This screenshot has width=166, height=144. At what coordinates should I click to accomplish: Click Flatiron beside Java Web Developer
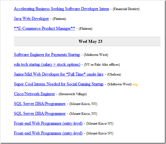pyautogui.click(x=60, y=19)
